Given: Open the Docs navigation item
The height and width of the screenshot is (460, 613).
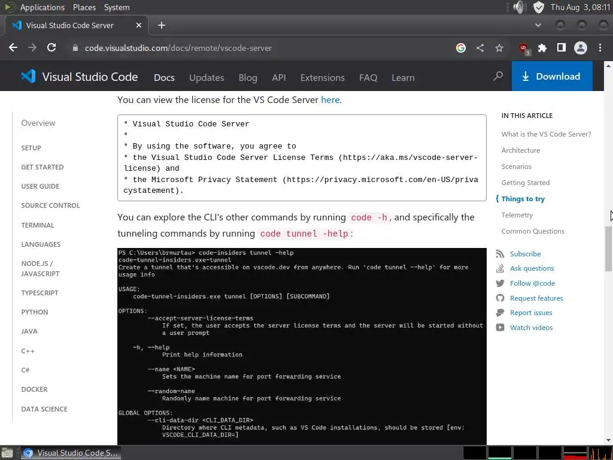Looking at the screenshot, I should [x=164, y=77].
